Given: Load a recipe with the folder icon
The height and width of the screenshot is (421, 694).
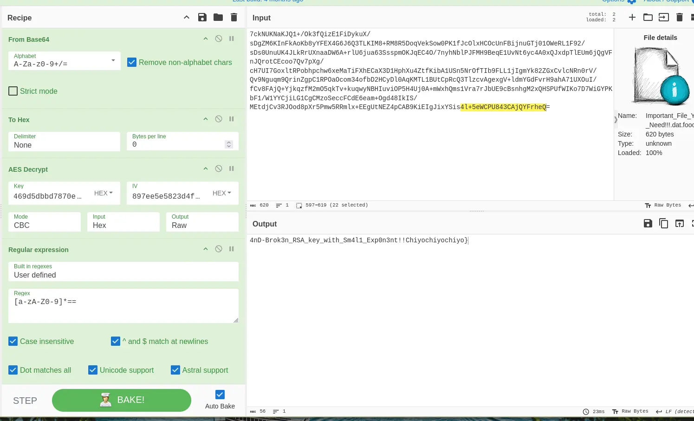Looking at the screenshot, I should click(218, 18).
